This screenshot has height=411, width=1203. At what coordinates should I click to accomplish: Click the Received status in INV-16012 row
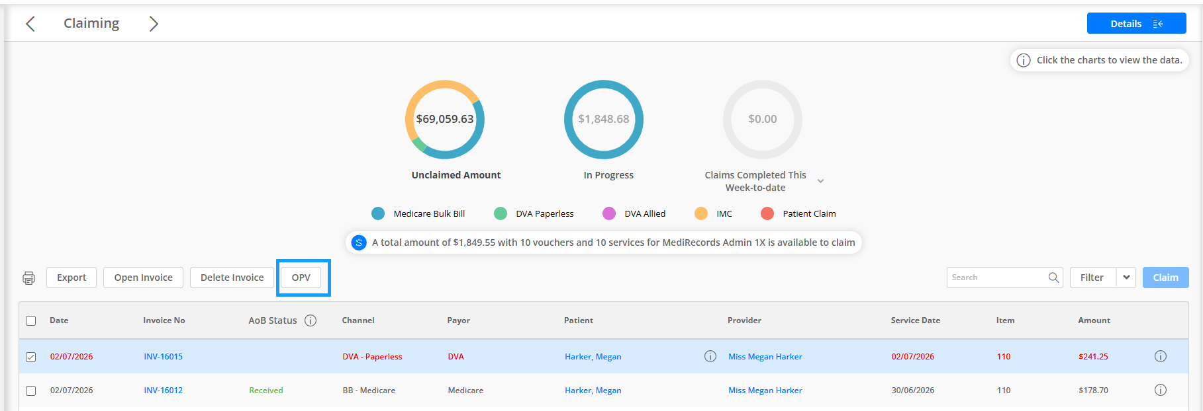click(x=266, y=391)
